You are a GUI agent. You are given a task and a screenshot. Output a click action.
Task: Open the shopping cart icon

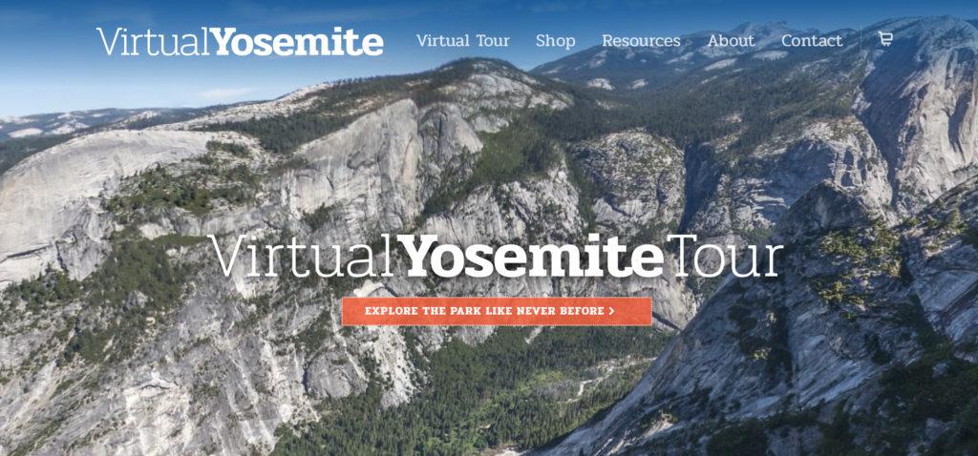(885, 38)
